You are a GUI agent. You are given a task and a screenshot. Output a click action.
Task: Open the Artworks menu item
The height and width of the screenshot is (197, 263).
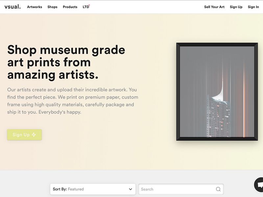[x=35, y=7]
